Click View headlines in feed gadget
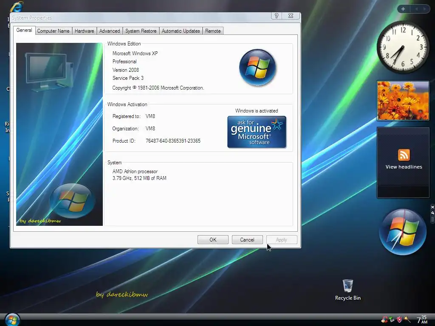 tap(404, 167)
